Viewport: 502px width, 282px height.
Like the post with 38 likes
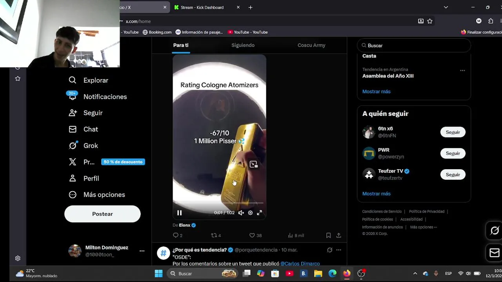click(x=255, y=235)
